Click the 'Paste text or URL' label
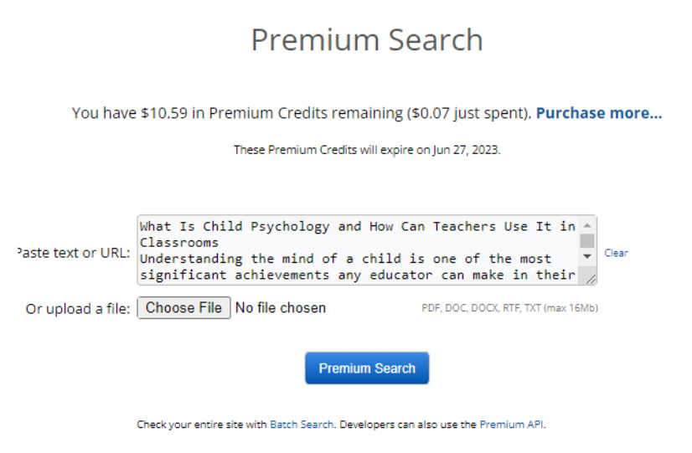 (73, 253)
